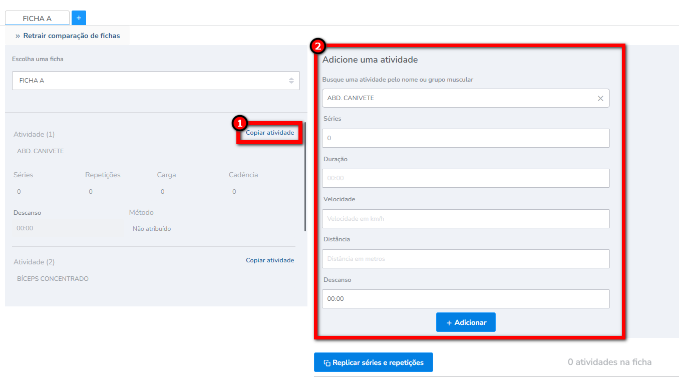Screen dimensions: 679x392
Task: Focus the Distância em metros input
Action: [x=466, y=259]
